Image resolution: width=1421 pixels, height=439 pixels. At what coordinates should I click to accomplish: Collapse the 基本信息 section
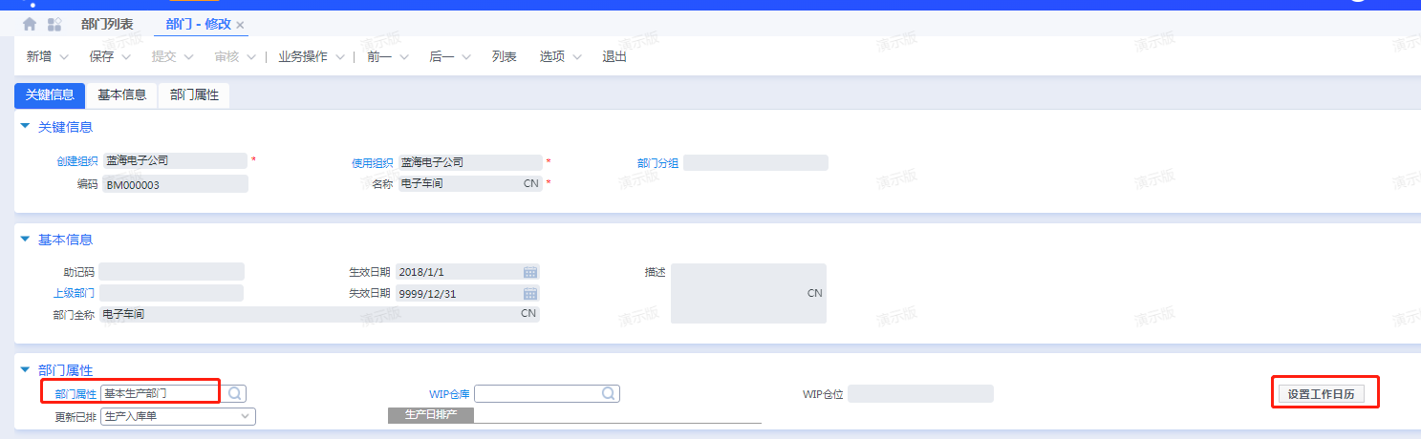click(25, 239)
